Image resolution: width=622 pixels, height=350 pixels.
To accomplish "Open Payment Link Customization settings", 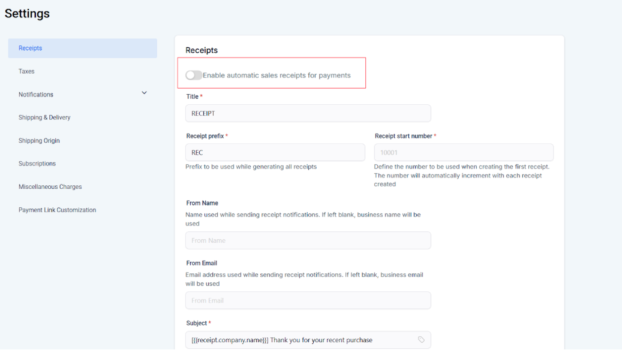I will coord(57,210).
